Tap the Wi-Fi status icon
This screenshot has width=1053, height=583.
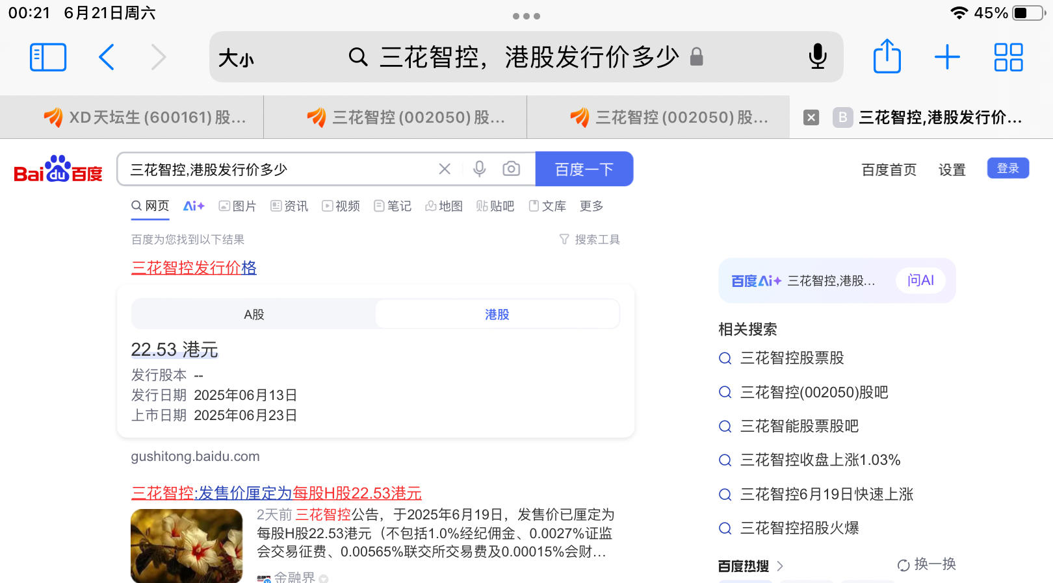959,13
